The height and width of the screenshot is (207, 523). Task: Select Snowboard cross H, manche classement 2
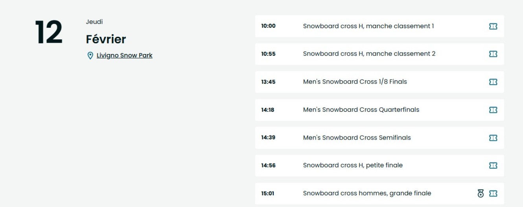[x=369, y=54]
